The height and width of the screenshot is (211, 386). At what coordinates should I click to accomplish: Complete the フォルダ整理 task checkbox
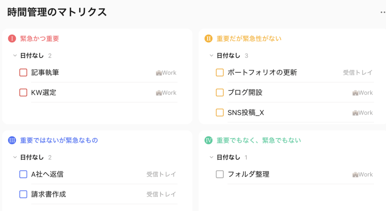click(220, 174)
